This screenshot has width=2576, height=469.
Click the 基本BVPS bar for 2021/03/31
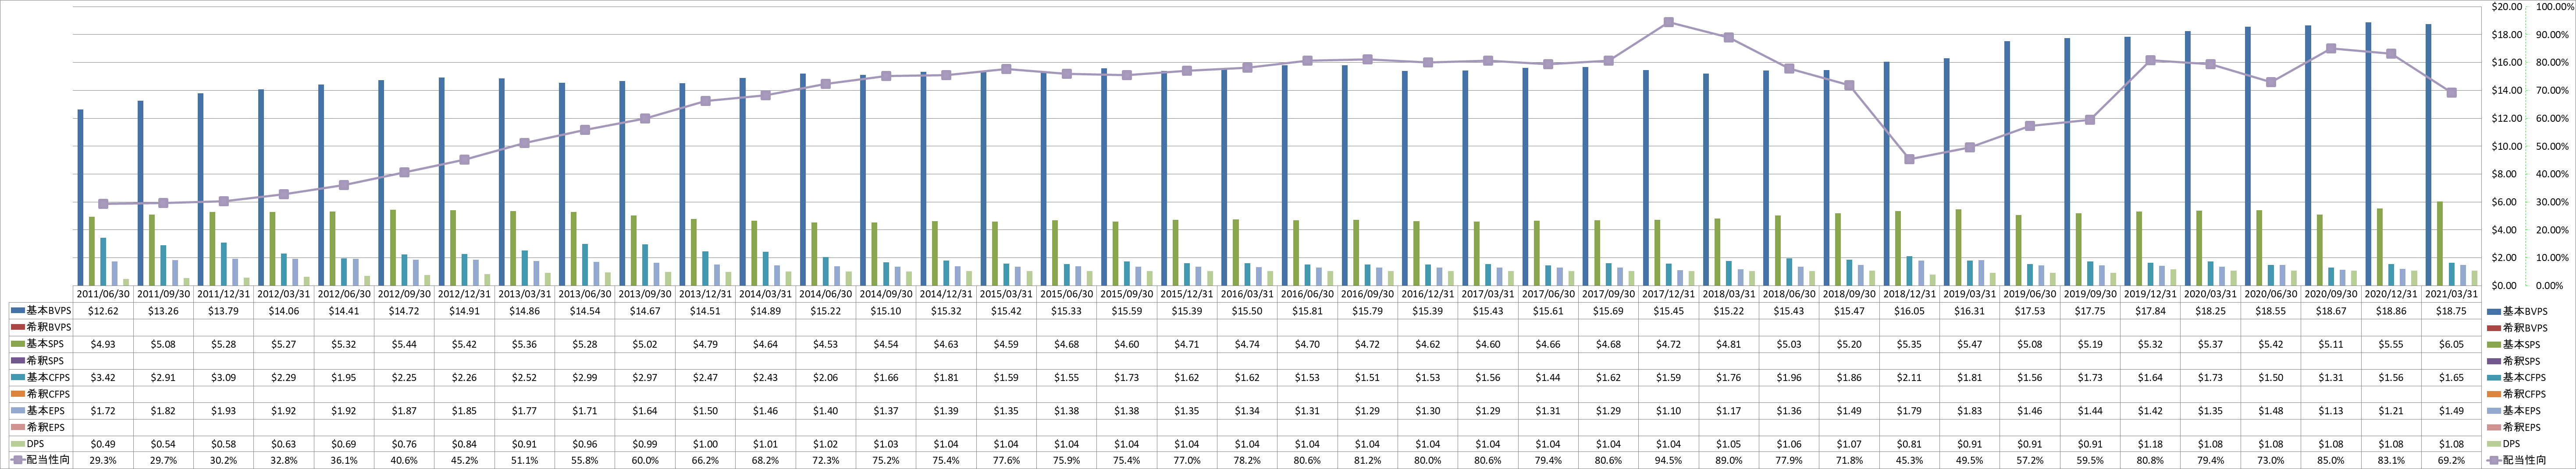(2428, 155)
